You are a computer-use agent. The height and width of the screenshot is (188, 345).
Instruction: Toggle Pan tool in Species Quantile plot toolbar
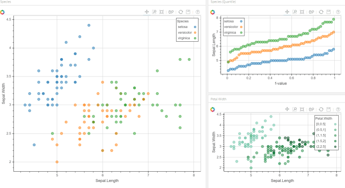(287, 12)
